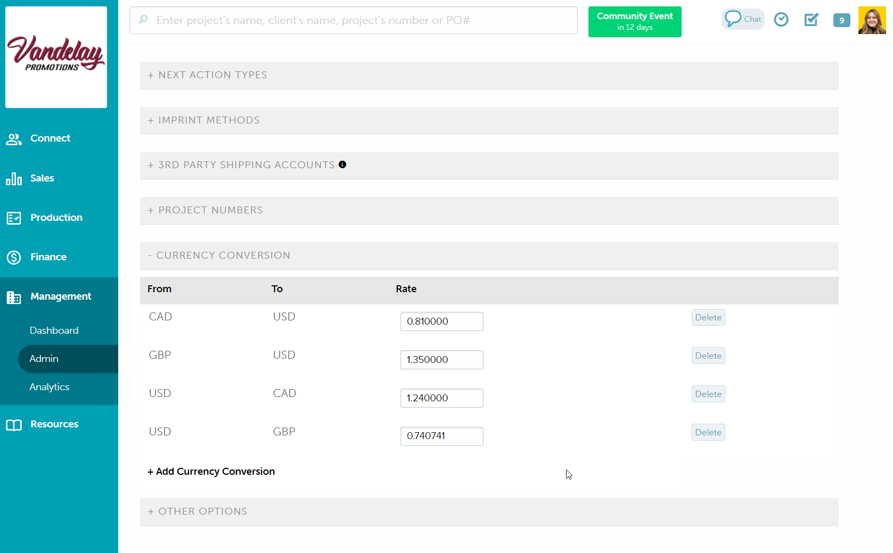Click the info icon beside 3rd Party Shipping Accounts

(342, 164)
